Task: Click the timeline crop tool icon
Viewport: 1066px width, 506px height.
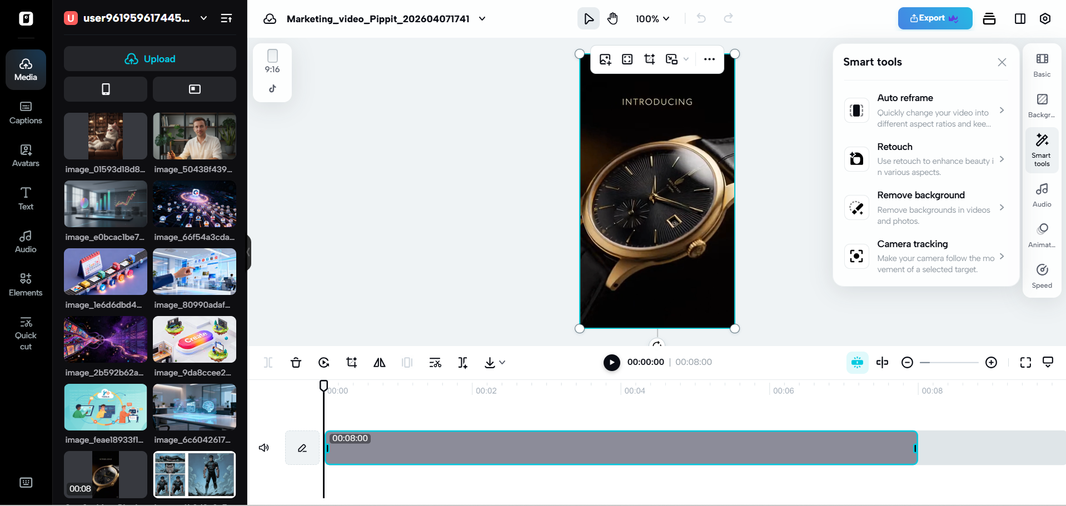Action: tap(351, 363)
